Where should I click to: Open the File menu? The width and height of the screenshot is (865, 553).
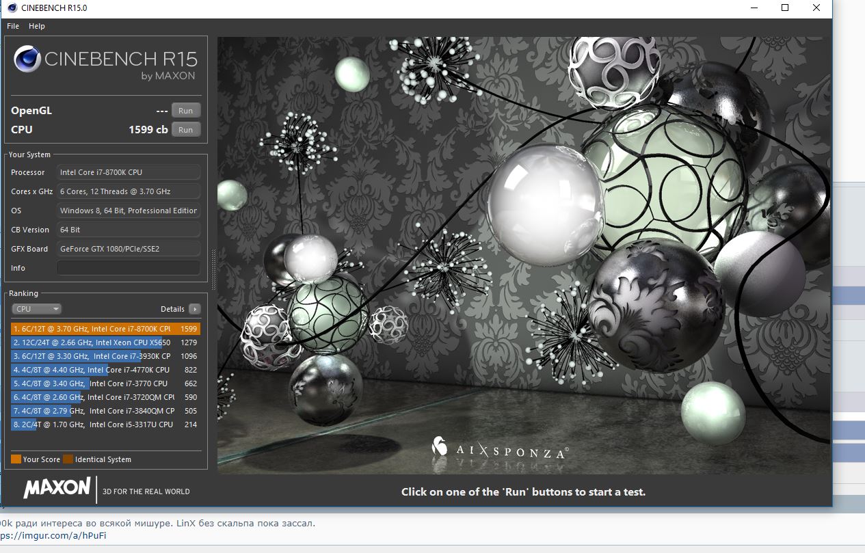13,26
